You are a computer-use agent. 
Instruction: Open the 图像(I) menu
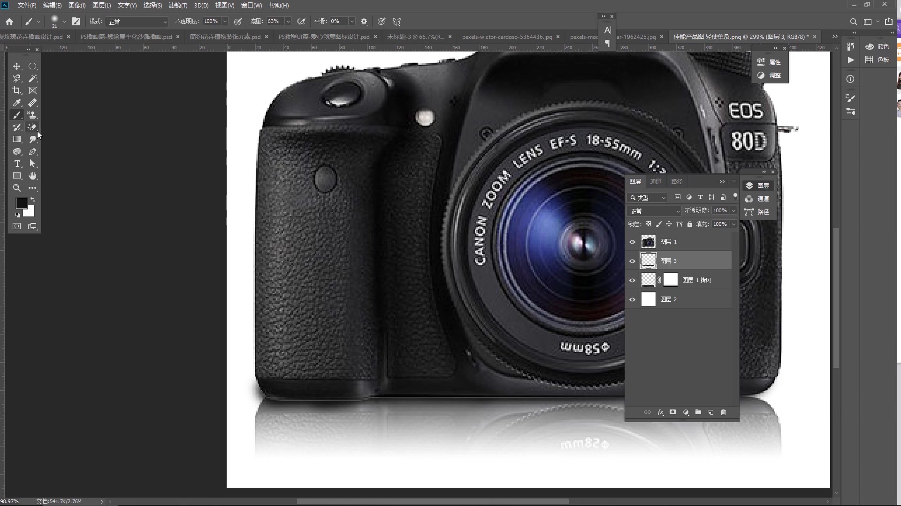(x=77, y=5)
